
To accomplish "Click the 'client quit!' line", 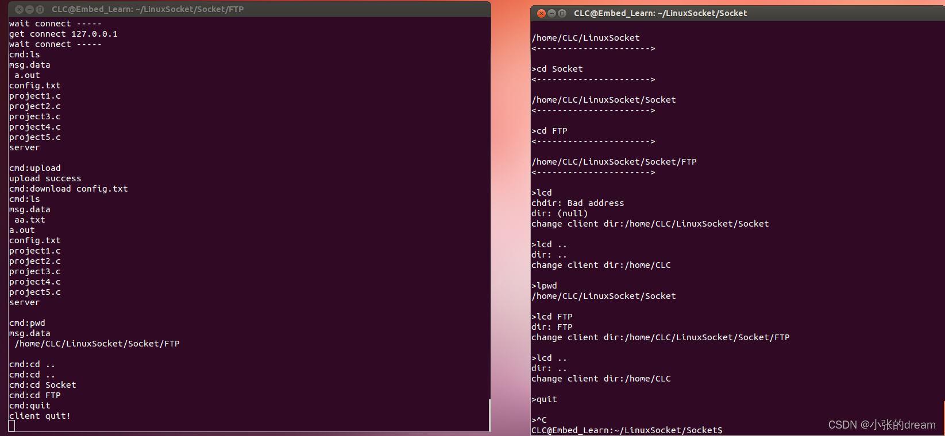I will [x=40, y=416].
